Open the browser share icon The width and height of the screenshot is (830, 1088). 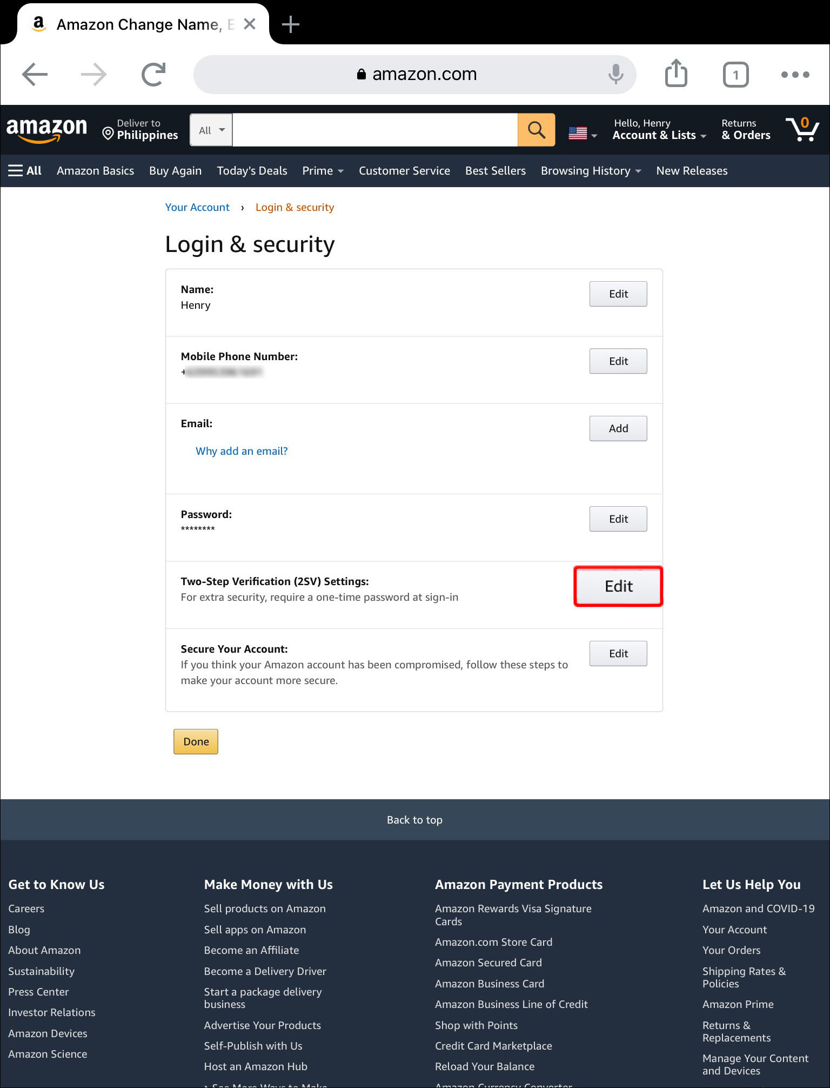click(676, 74)
